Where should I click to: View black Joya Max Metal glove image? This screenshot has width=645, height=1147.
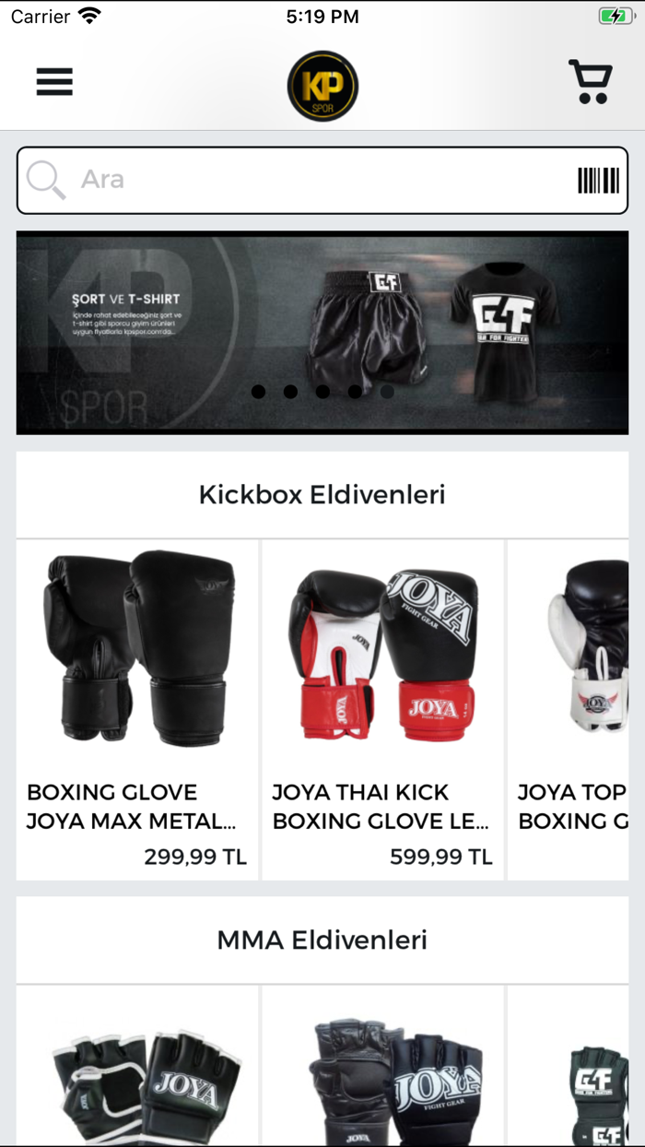pyautogui.click(x=137, y=649)
